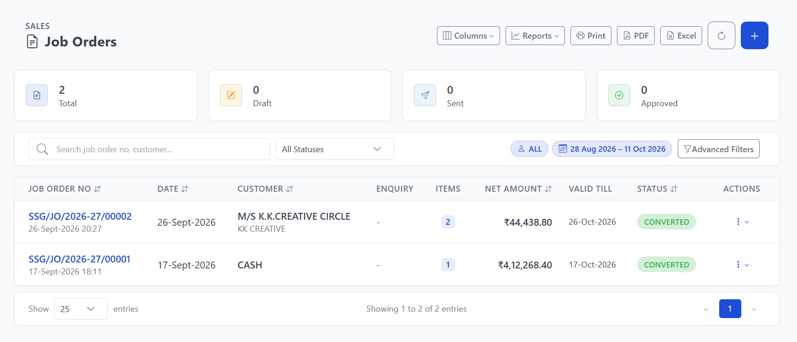Export list to Excel
Screen dimensions: 797x342
(681, 35)
